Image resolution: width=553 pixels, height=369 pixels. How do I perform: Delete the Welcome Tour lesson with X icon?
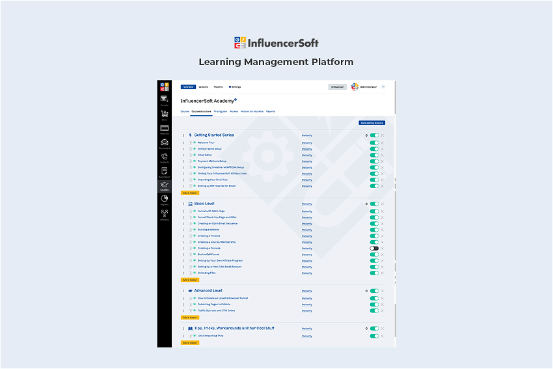383,143
